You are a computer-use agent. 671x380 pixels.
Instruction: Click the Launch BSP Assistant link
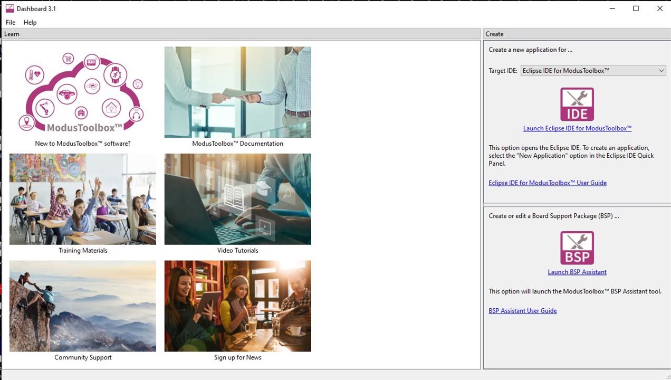(x=577, y=272)
